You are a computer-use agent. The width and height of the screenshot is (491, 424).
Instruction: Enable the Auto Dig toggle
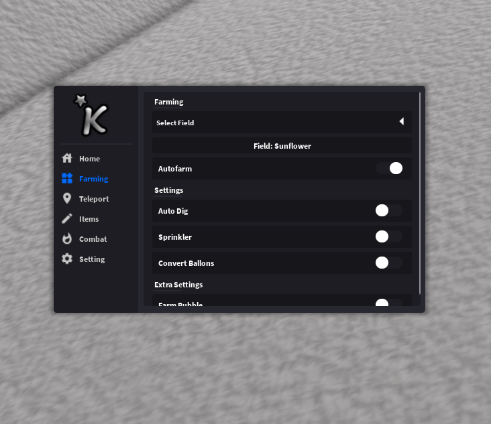coord(389,210)
